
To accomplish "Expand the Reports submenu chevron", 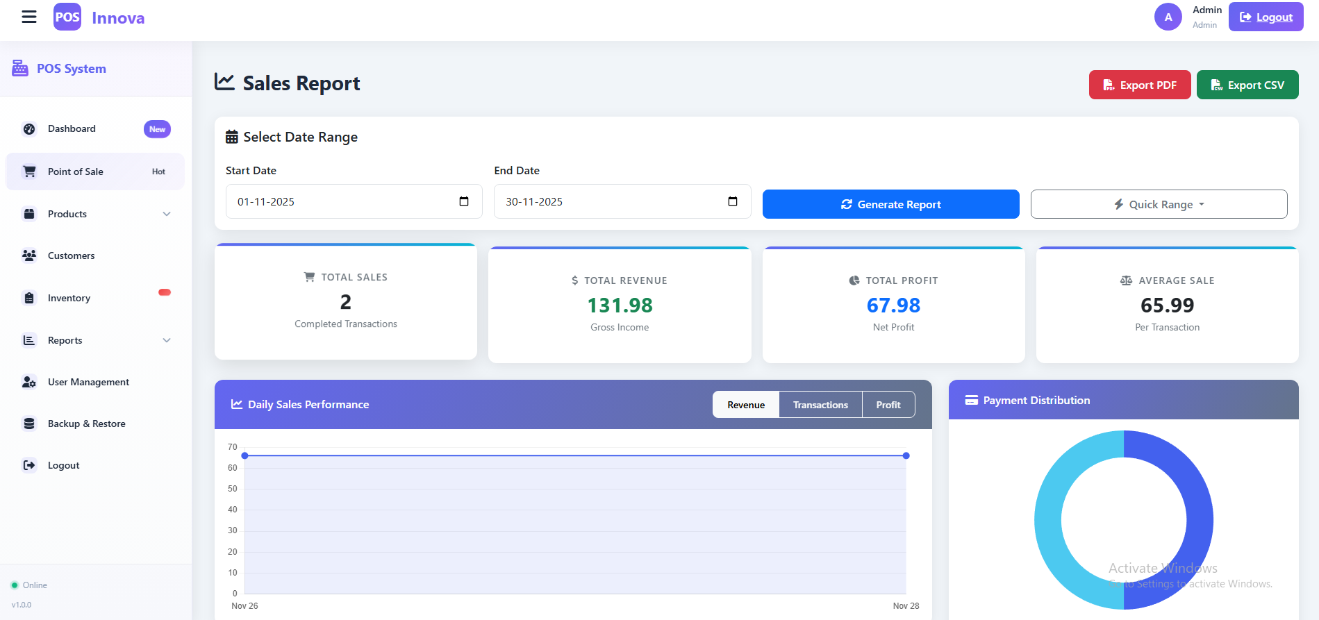I will (x=167, y=340).
